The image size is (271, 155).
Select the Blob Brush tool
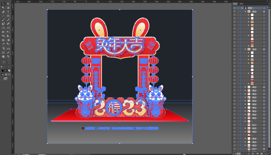pyautogui.click(x=3, y=24)
